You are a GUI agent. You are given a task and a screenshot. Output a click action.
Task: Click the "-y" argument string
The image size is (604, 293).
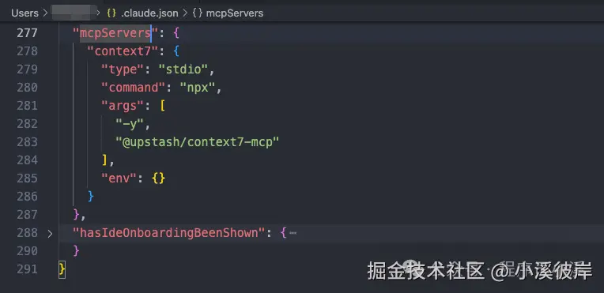[x=130, y=123]
